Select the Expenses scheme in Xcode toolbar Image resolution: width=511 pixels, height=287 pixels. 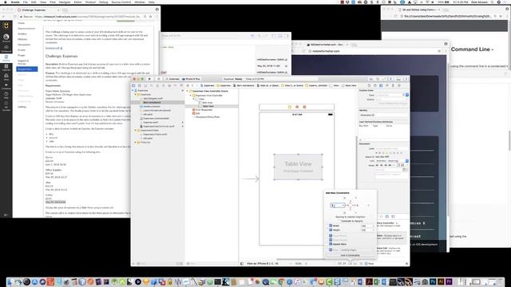[x=172, y=79]
